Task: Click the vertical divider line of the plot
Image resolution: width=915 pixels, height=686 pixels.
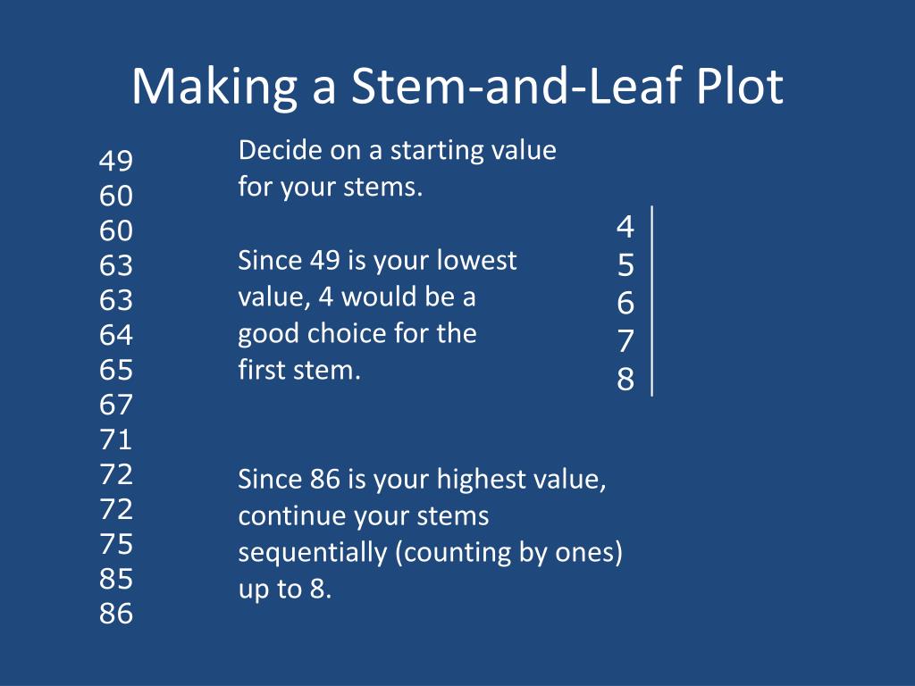Action: (651, 301)
